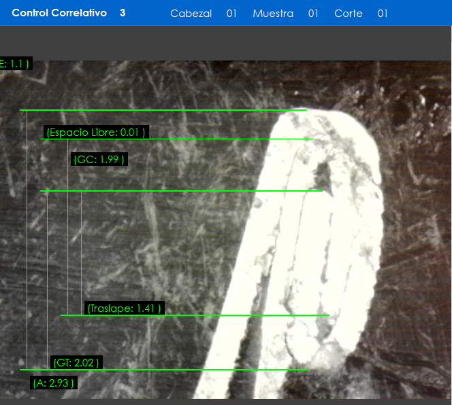Select the Control Correlativo value 3
The width and height of the screenshot is (452, 405).
point(123,13)
